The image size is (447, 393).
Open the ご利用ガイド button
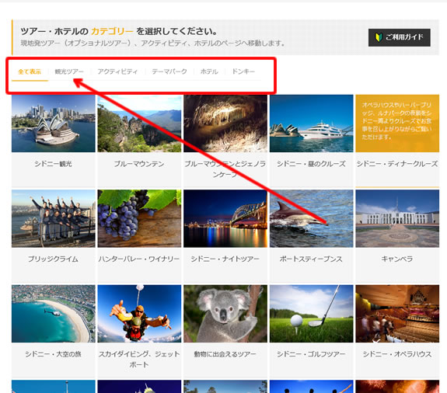click(x=399, y=37)
